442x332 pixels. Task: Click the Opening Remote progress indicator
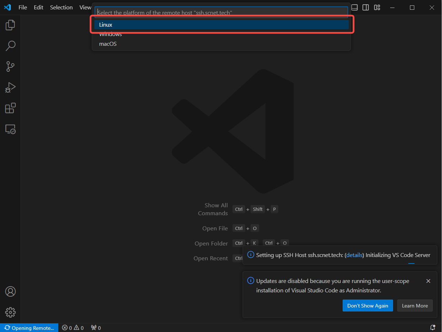coord(29,328)
